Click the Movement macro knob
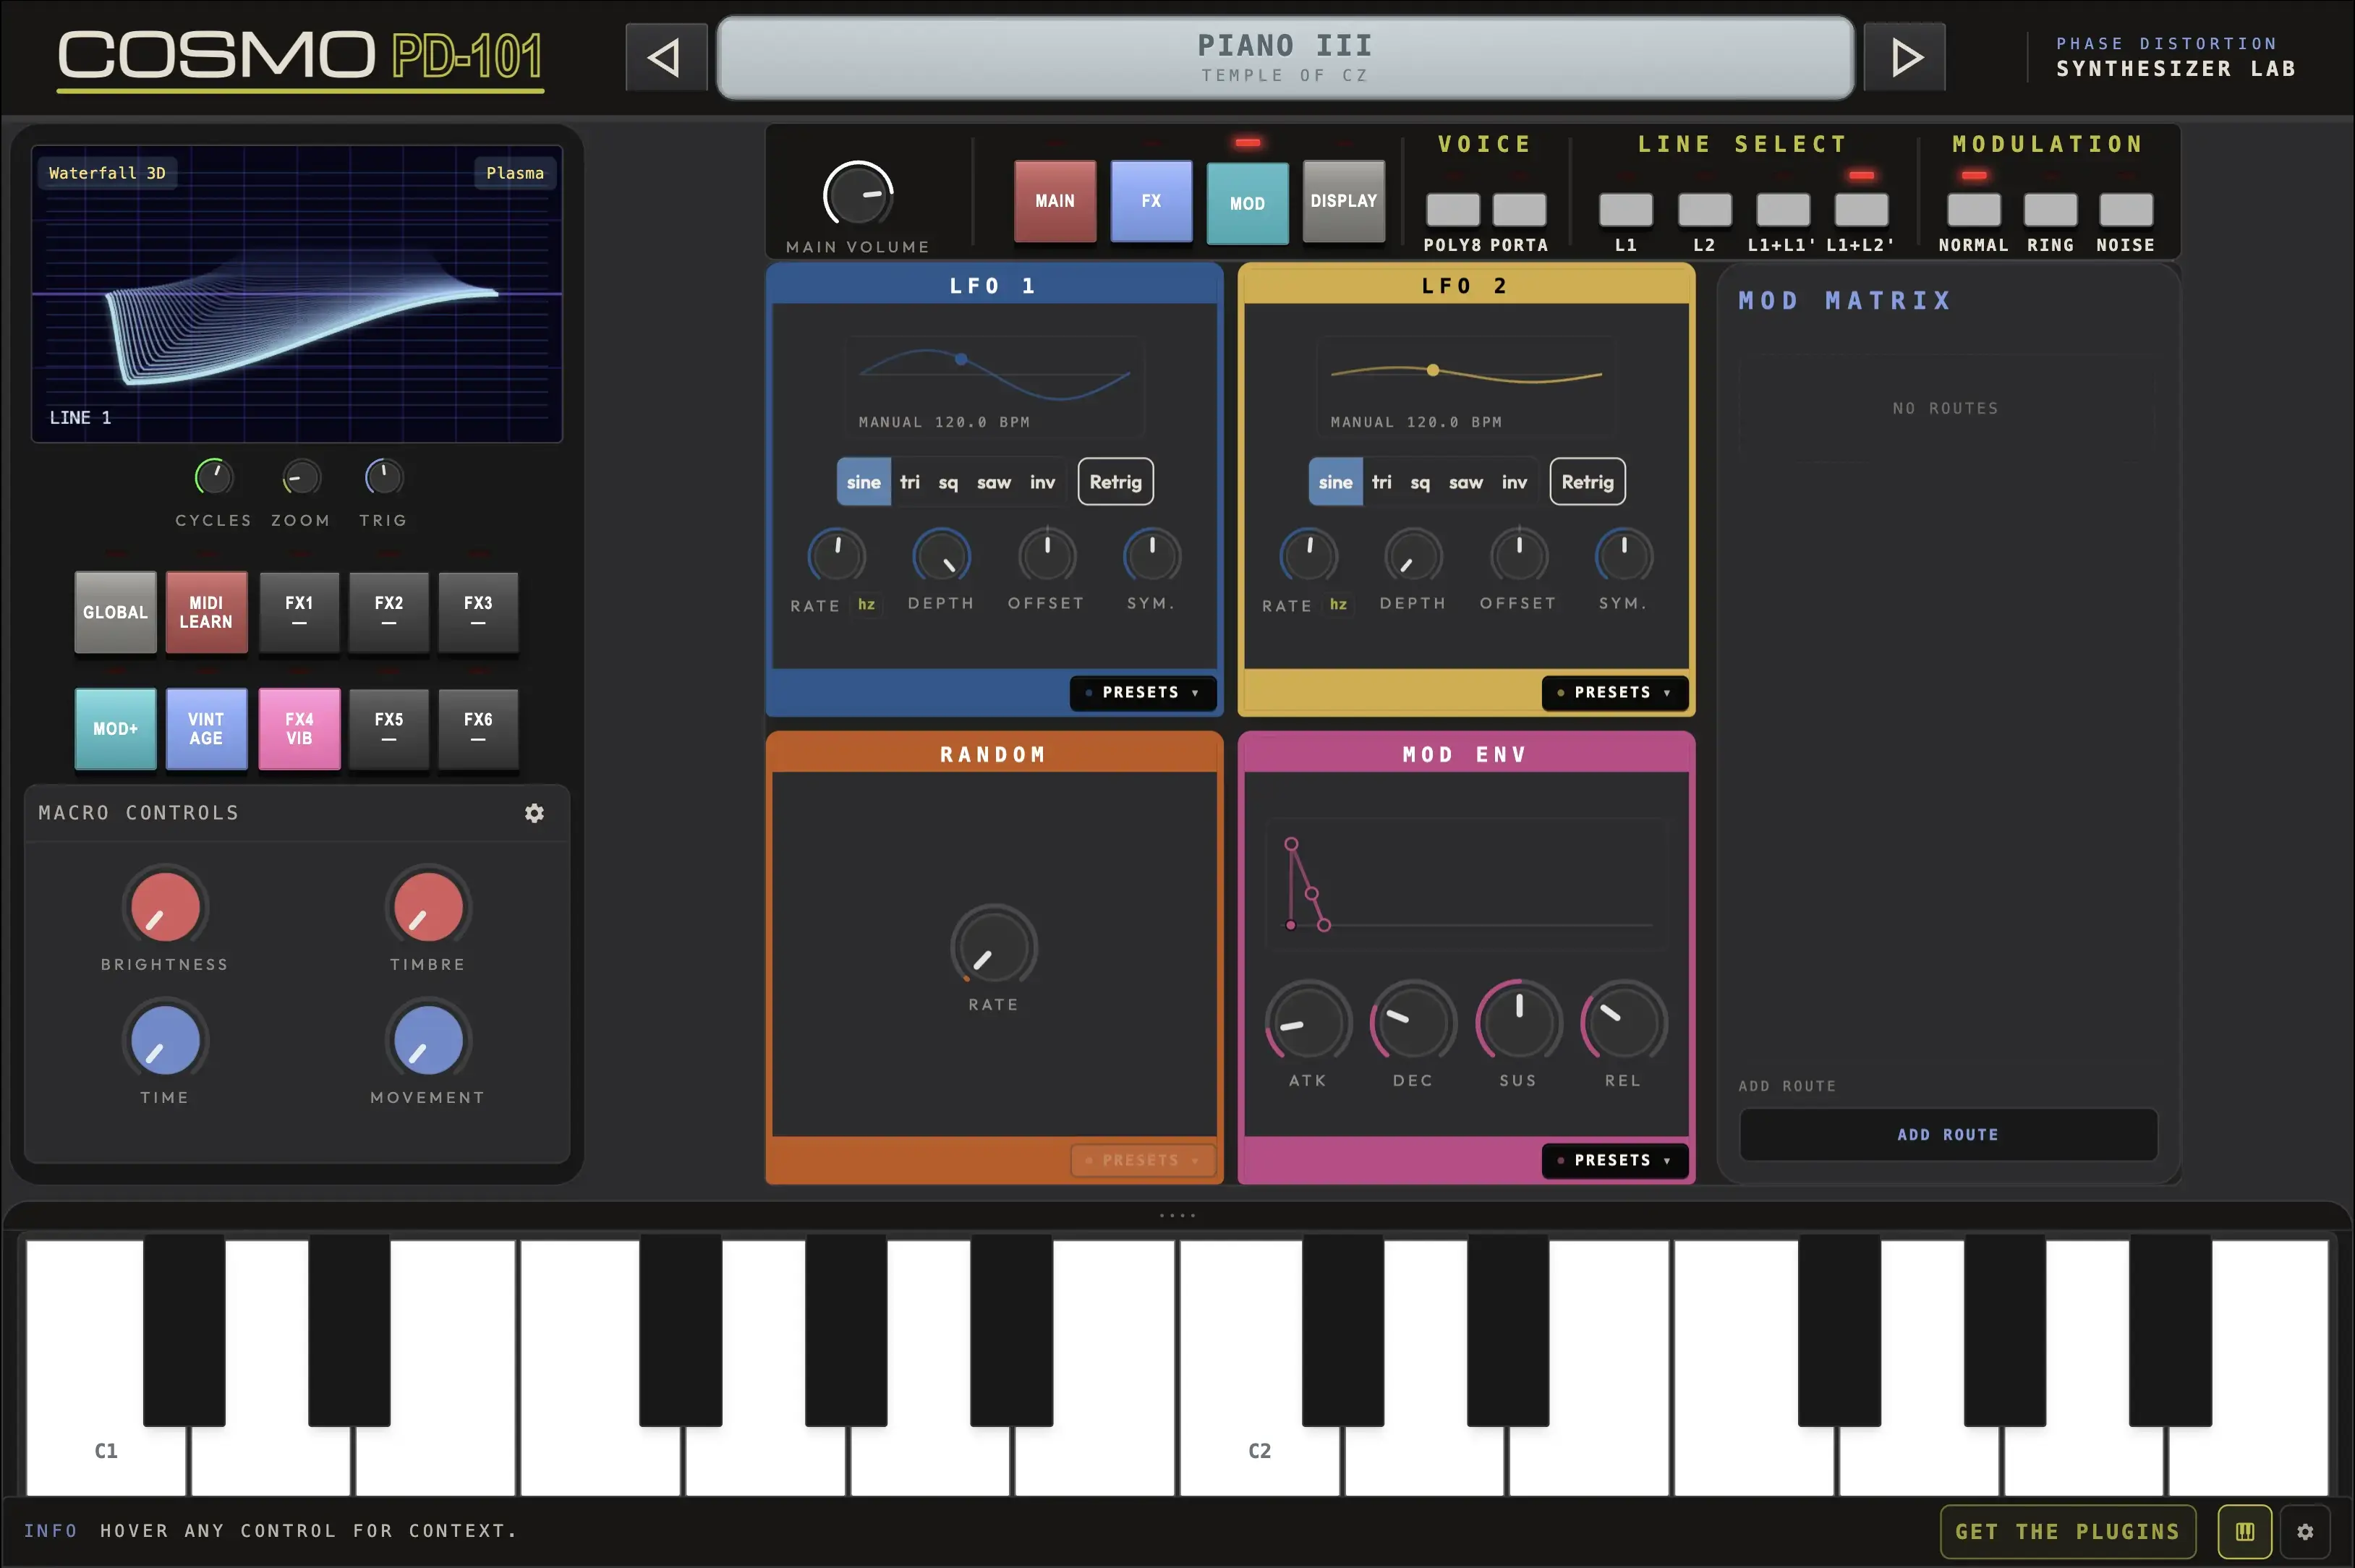Image resolution: width=2355 pixels, height=1568 pixels. 428,1041
